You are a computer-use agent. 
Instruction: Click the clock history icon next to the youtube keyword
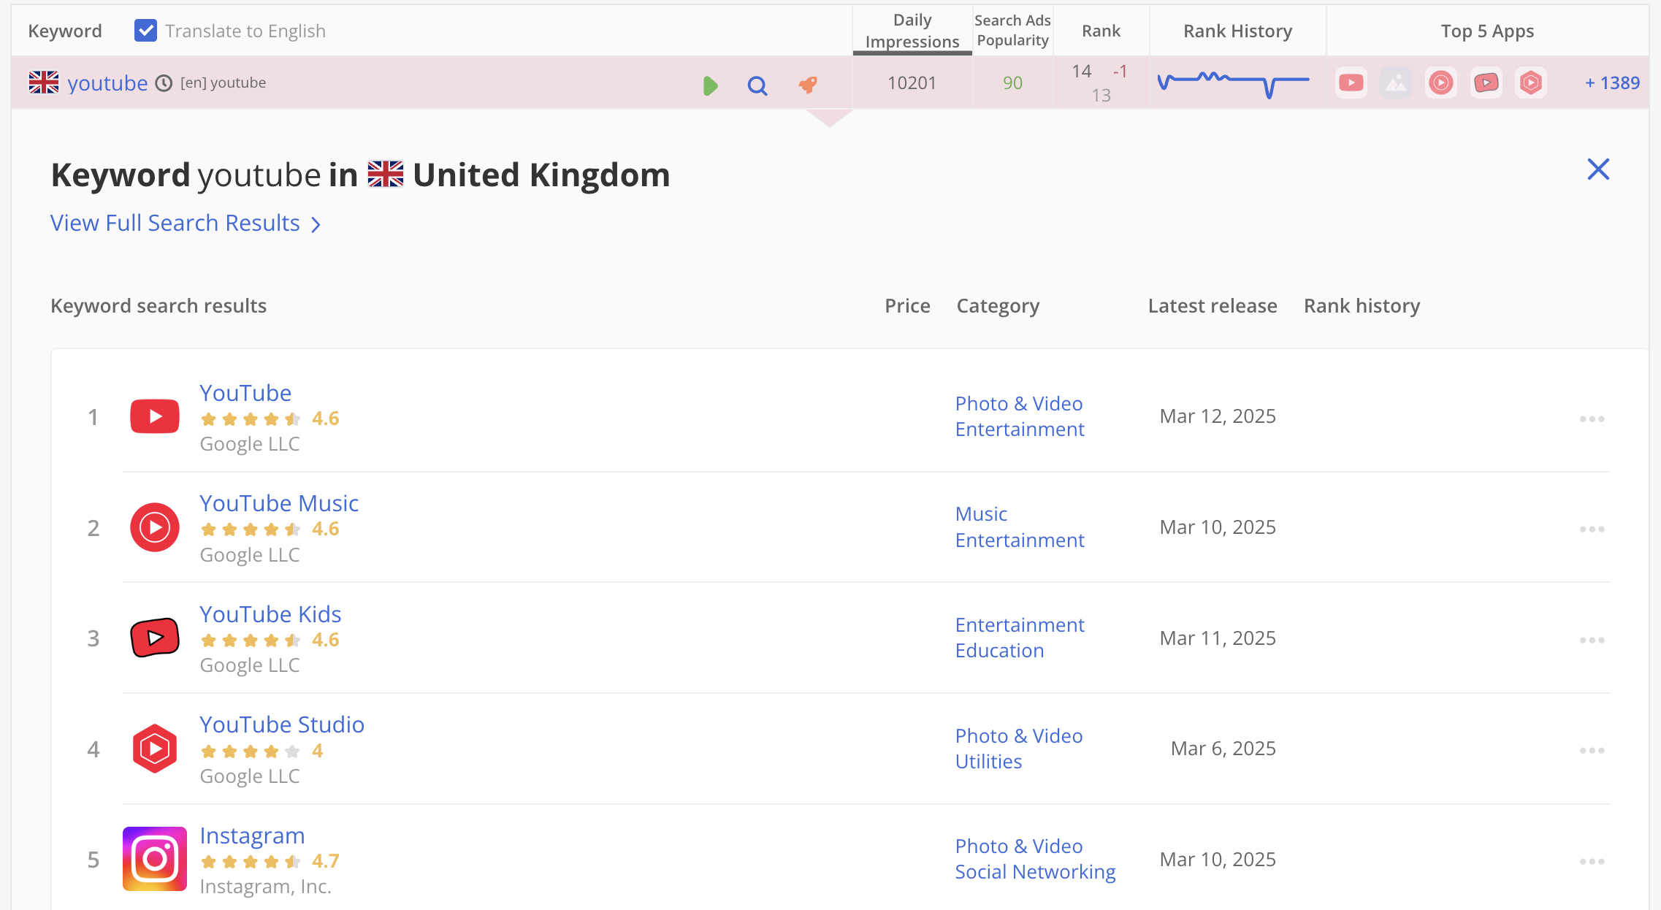(x=164, y=83)
